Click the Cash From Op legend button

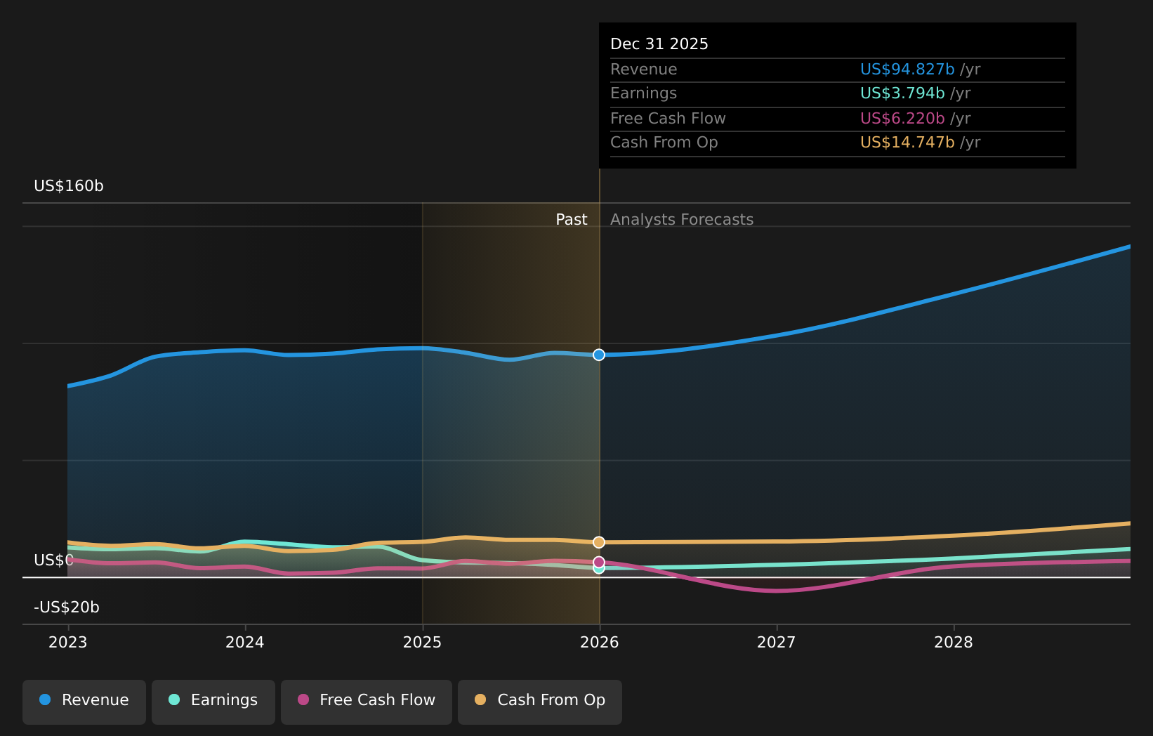(539, 700)
